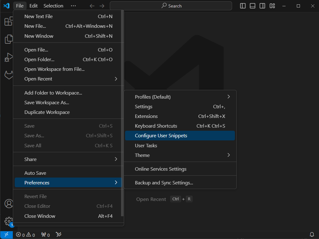Open the Run and Debug view

point(8,57)
